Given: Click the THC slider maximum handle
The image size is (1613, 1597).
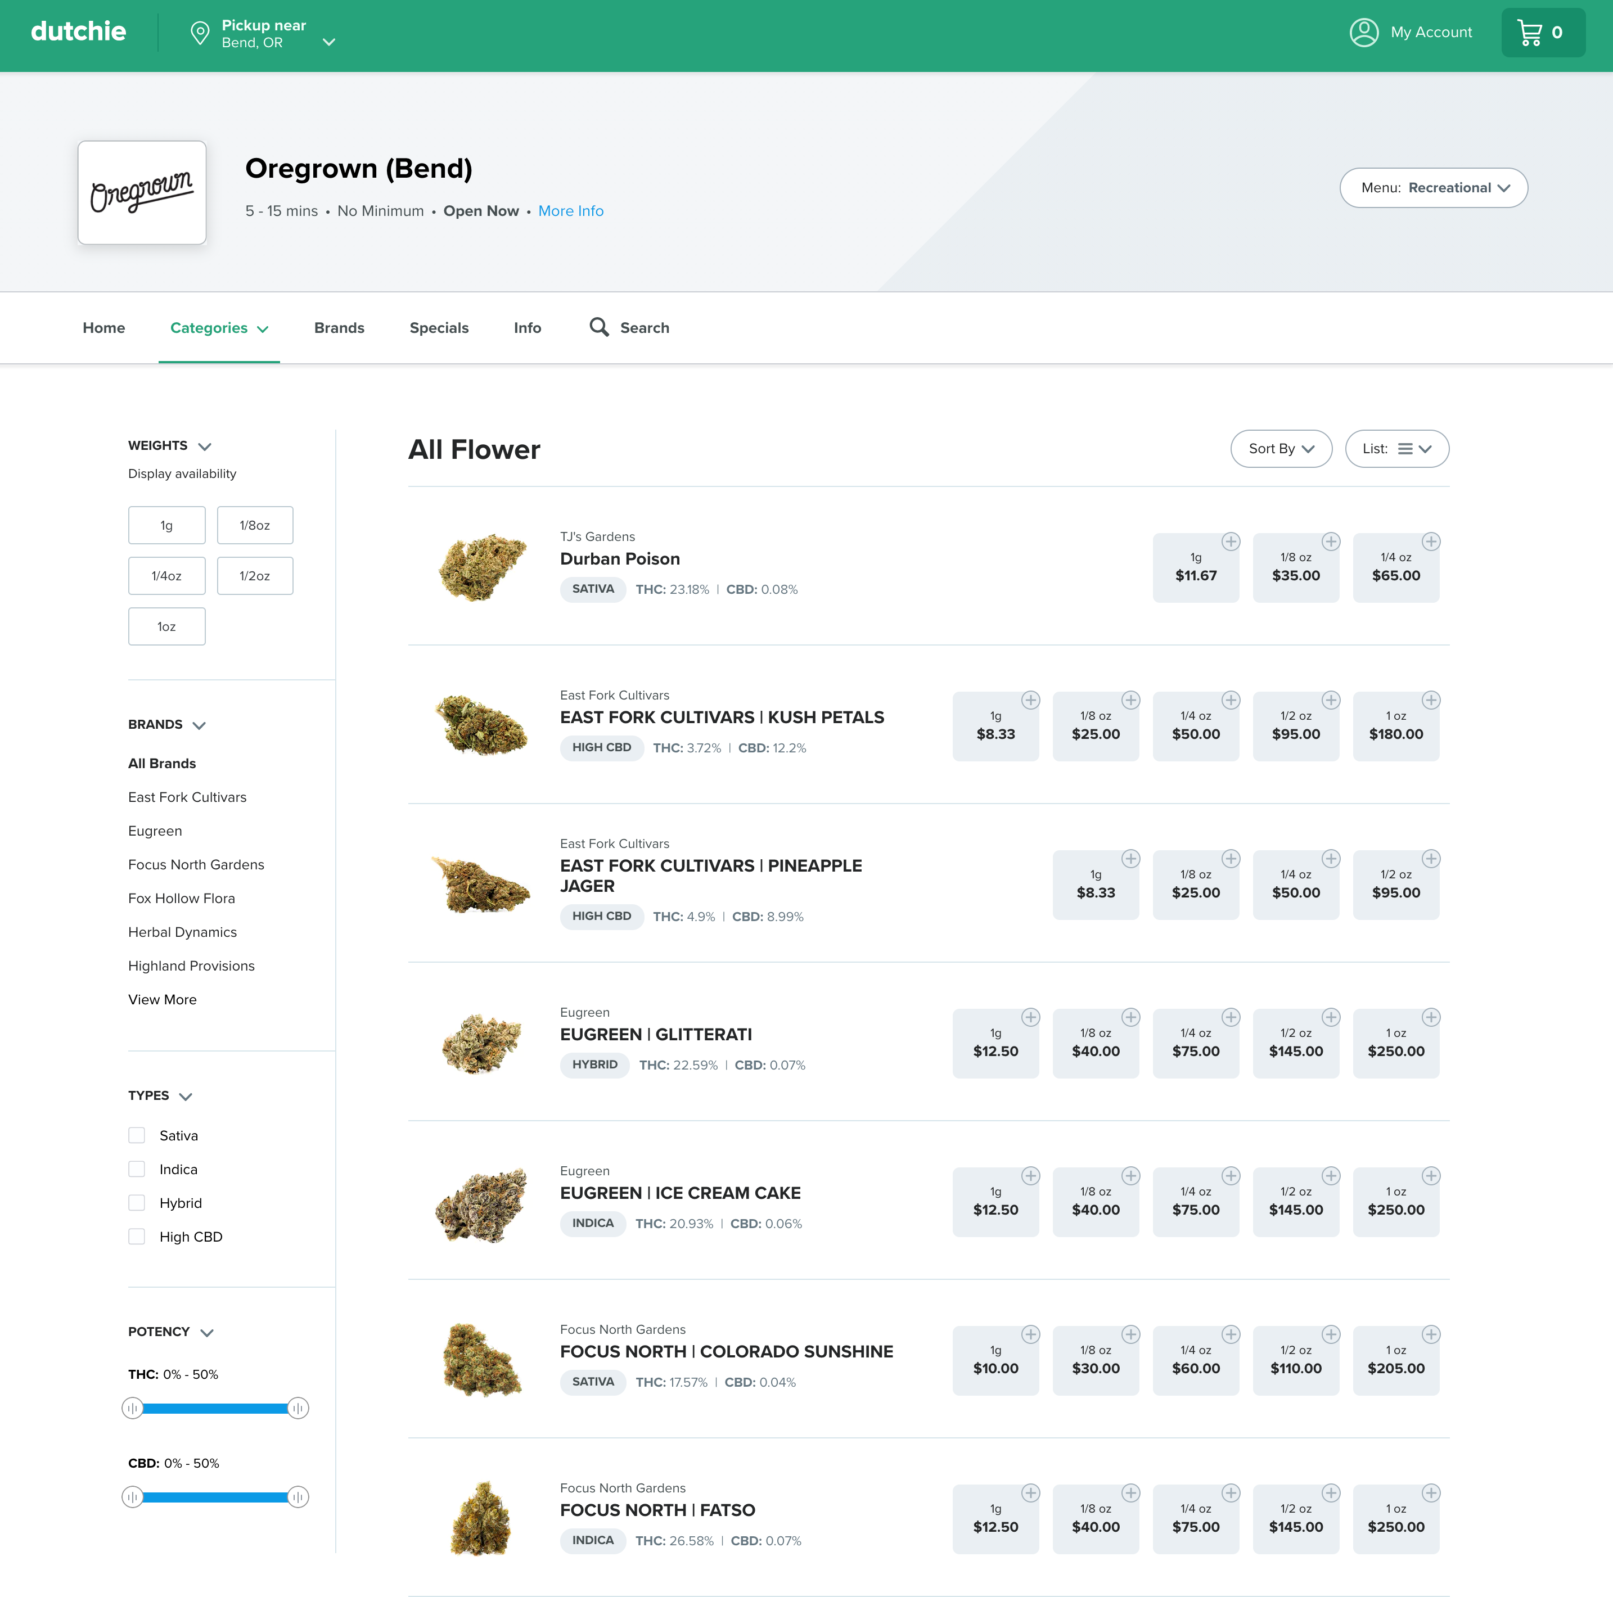Looking at the screenshot, I should point(298,1408).
